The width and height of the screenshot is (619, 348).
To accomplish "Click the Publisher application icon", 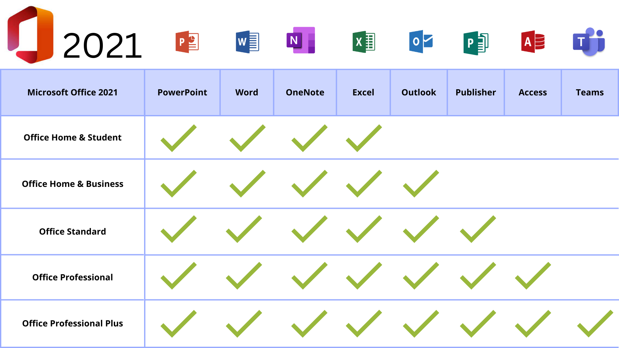I will 476,41.
